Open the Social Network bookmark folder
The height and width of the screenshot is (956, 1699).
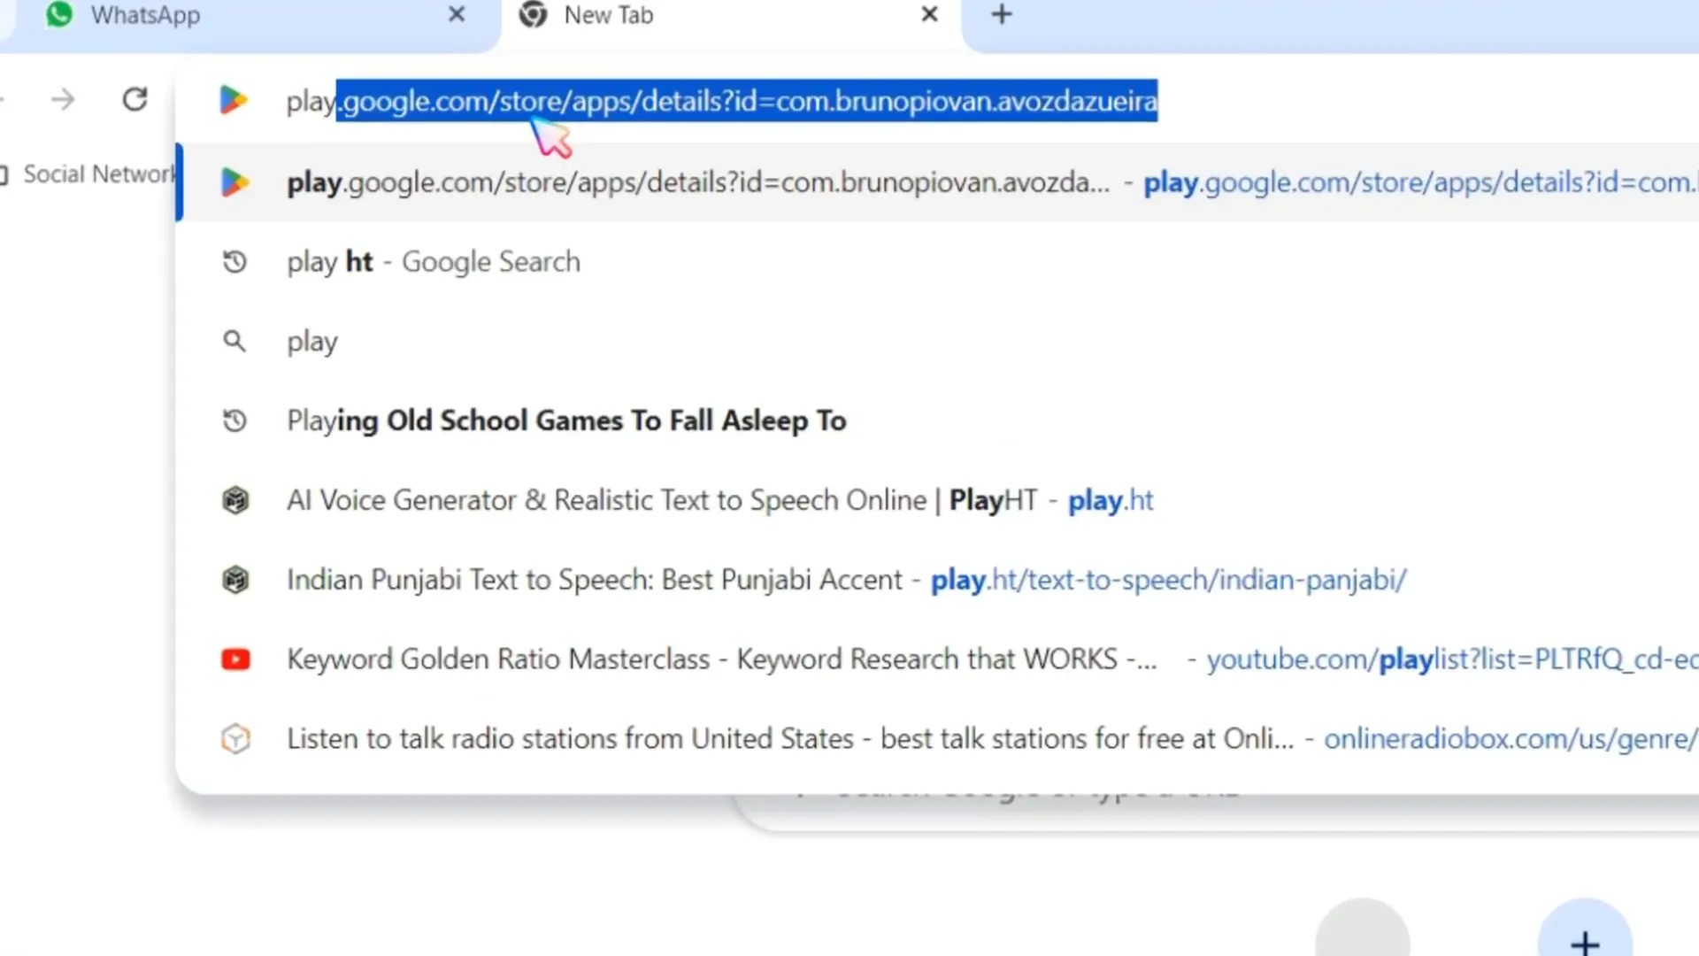click(x=88, y=174)
